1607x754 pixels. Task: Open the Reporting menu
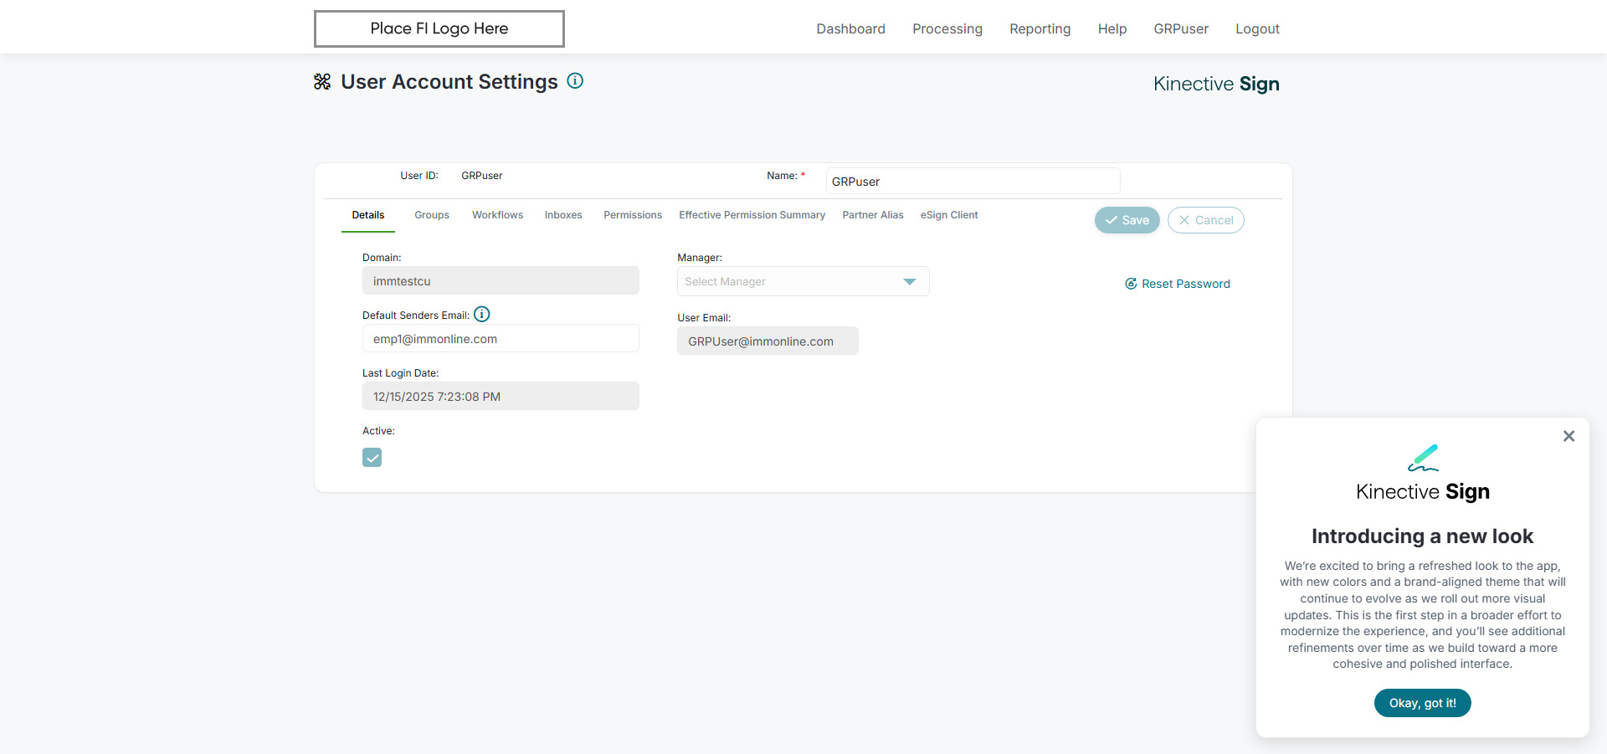coord(1040,28)
